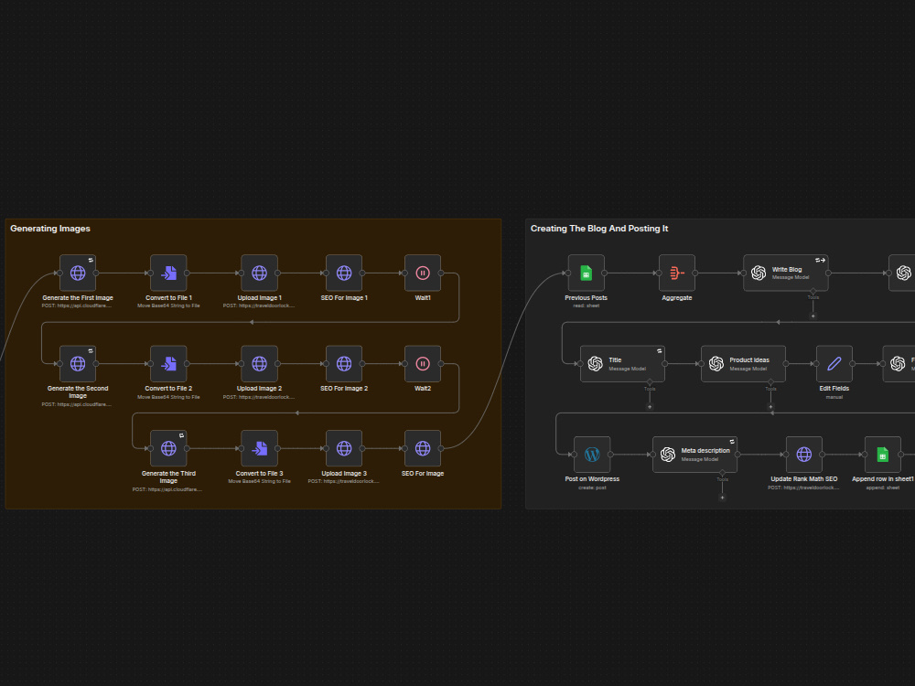Open the Generate the Second Image node
The width and height of the screenshot is (915, 686).
click(x=78, y=363)
